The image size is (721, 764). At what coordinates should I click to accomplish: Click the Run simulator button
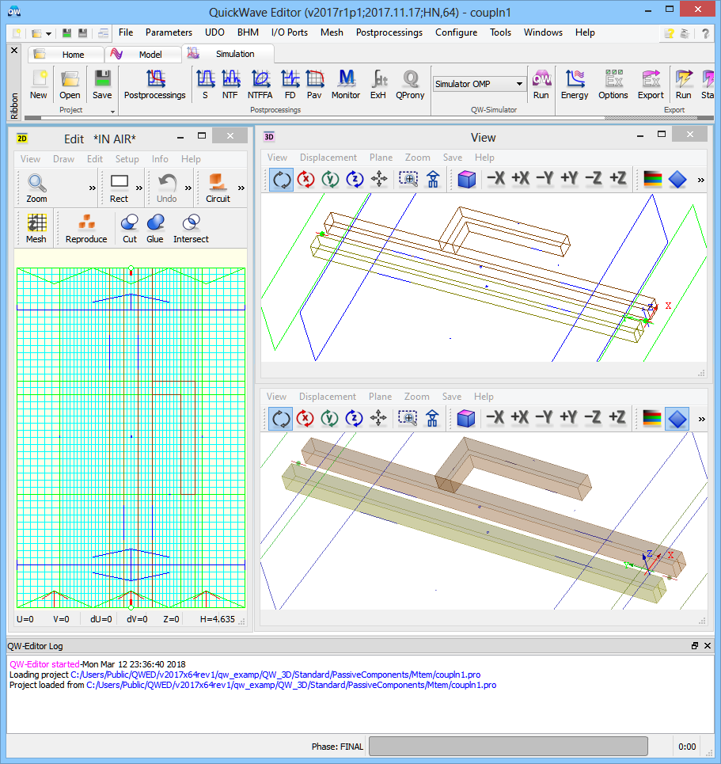pos(541,84)
